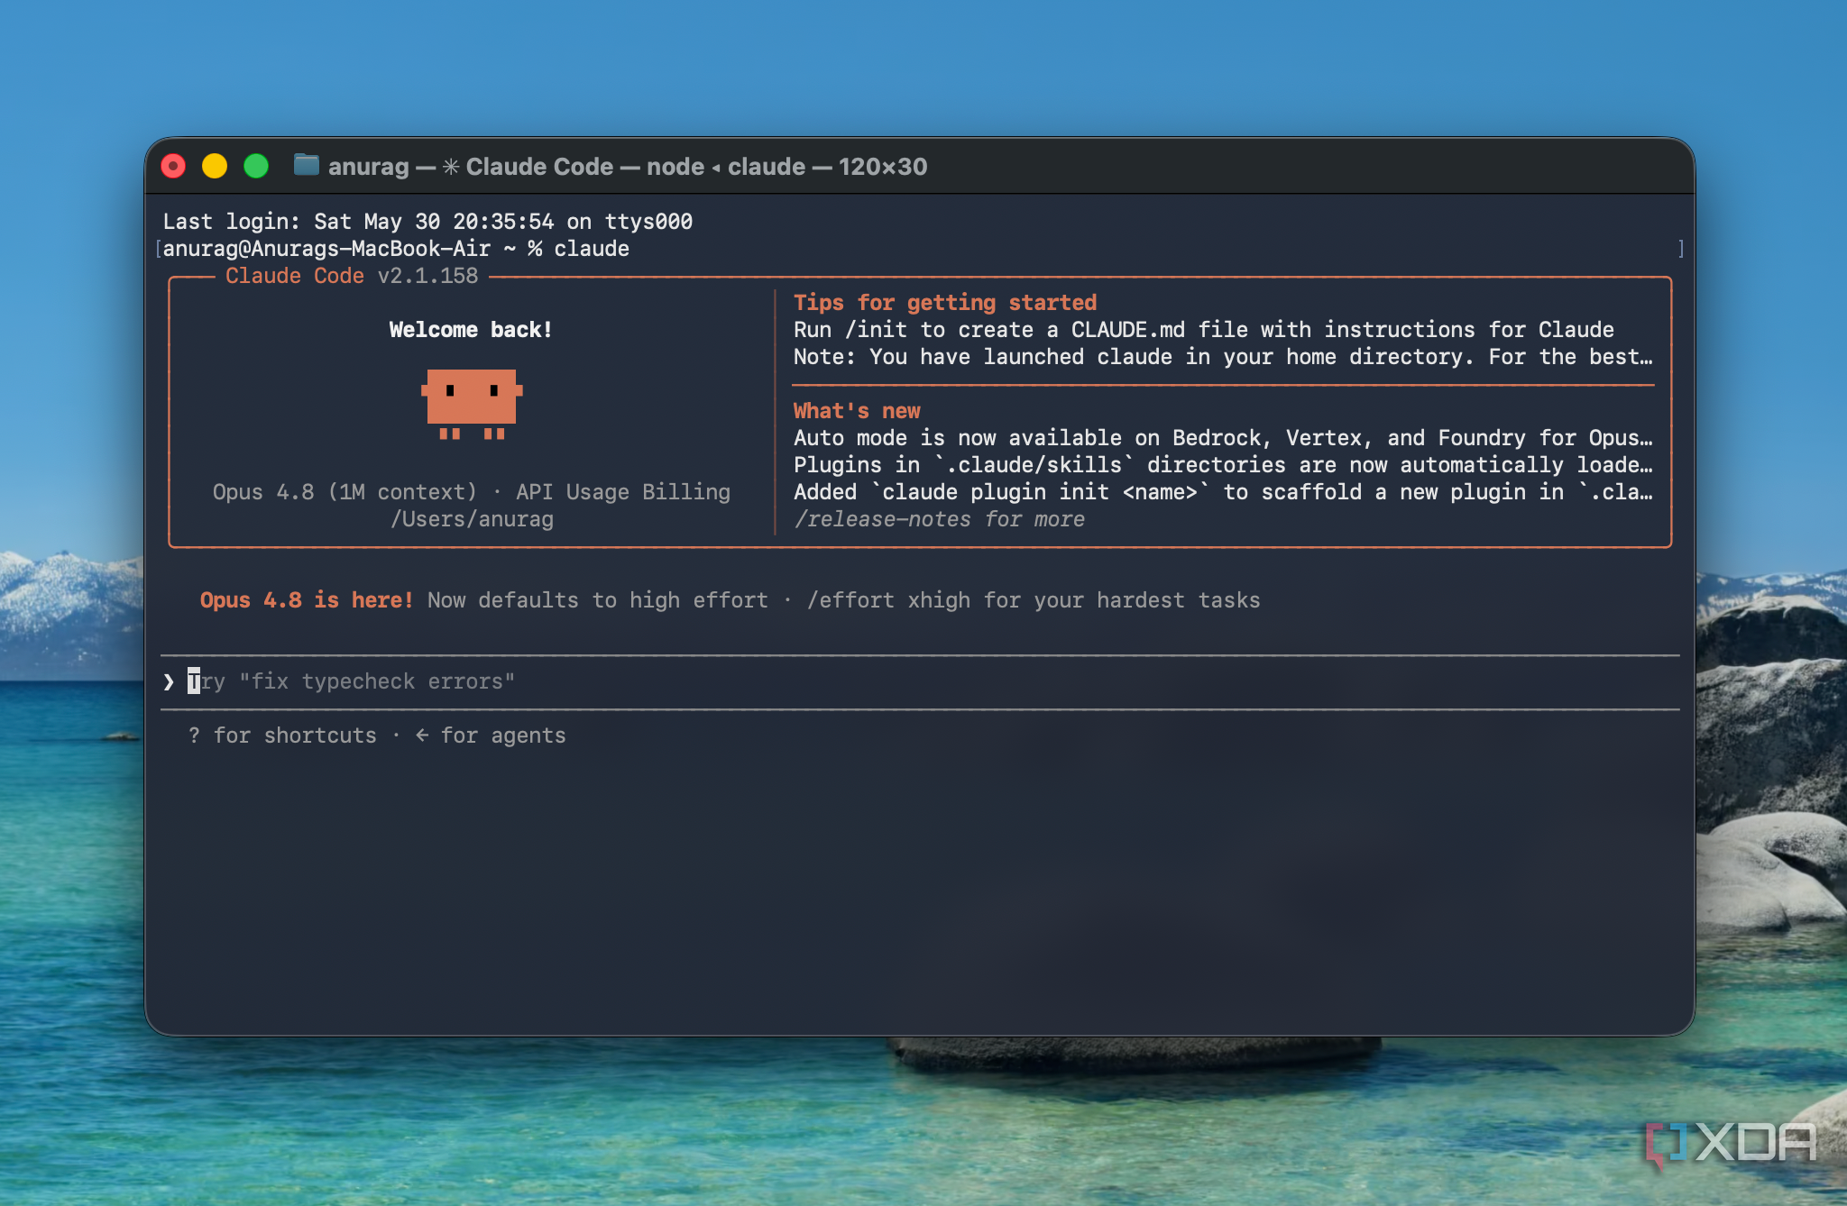Click the red close window button
This screenshot has height=1206, width=1847.
173,167
